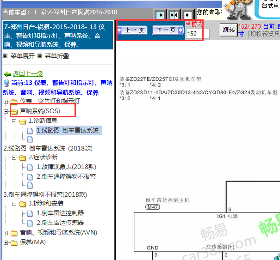The image size is (280, 260).
Task: Click the 返回上一级 link
Action: (x=28, y=73)
